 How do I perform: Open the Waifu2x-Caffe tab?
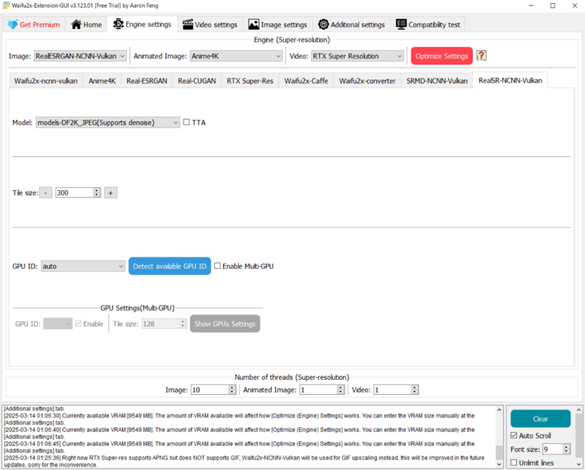pos(307,81)
